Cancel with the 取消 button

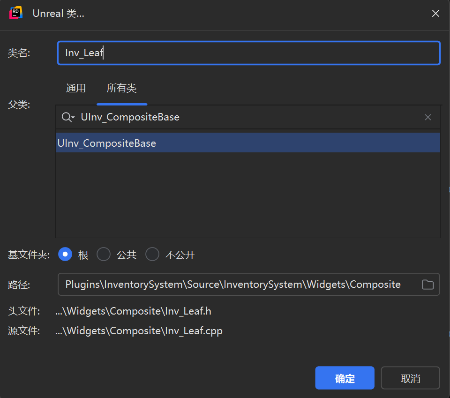pos(410,378)
